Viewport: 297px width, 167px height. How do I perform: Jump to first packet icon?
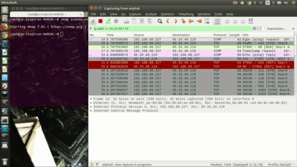tap(191, 21)
